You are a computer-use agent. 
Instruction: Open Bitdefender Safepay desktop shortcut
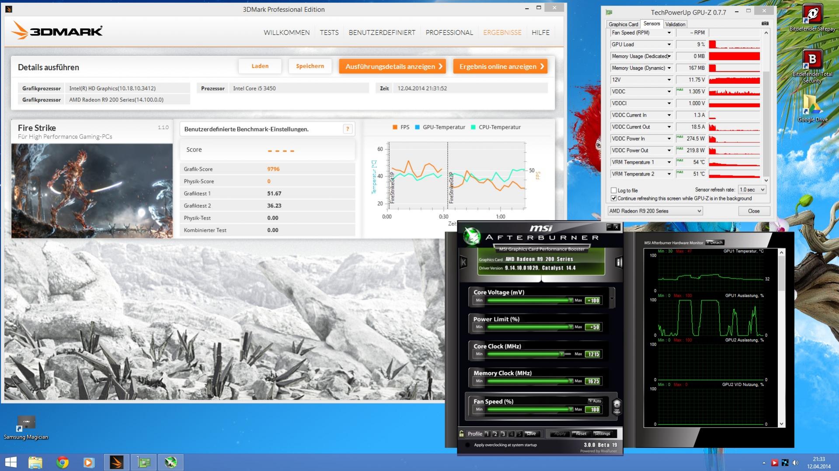pyautogui.click(x=812, y=18)
